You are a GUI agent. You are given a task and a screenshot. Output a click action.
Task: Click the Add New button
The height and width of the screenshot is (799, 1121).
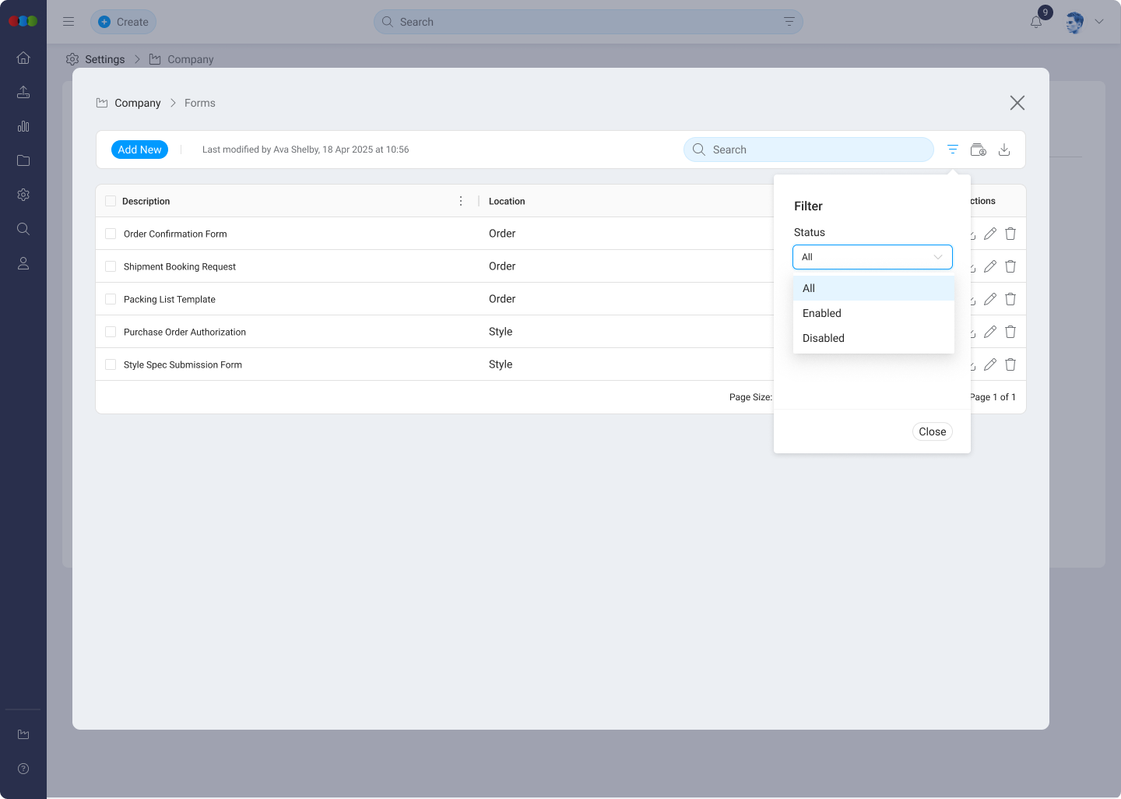[139, 150]
